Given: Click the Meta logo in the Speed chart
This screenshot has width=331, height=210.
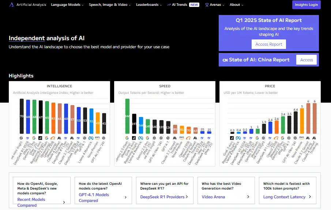Looking at the screenshot, I should (x=140, y=138).
